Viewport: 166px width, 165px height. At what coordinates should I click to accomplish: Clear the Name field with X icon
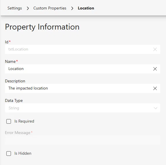pos(155,69)
